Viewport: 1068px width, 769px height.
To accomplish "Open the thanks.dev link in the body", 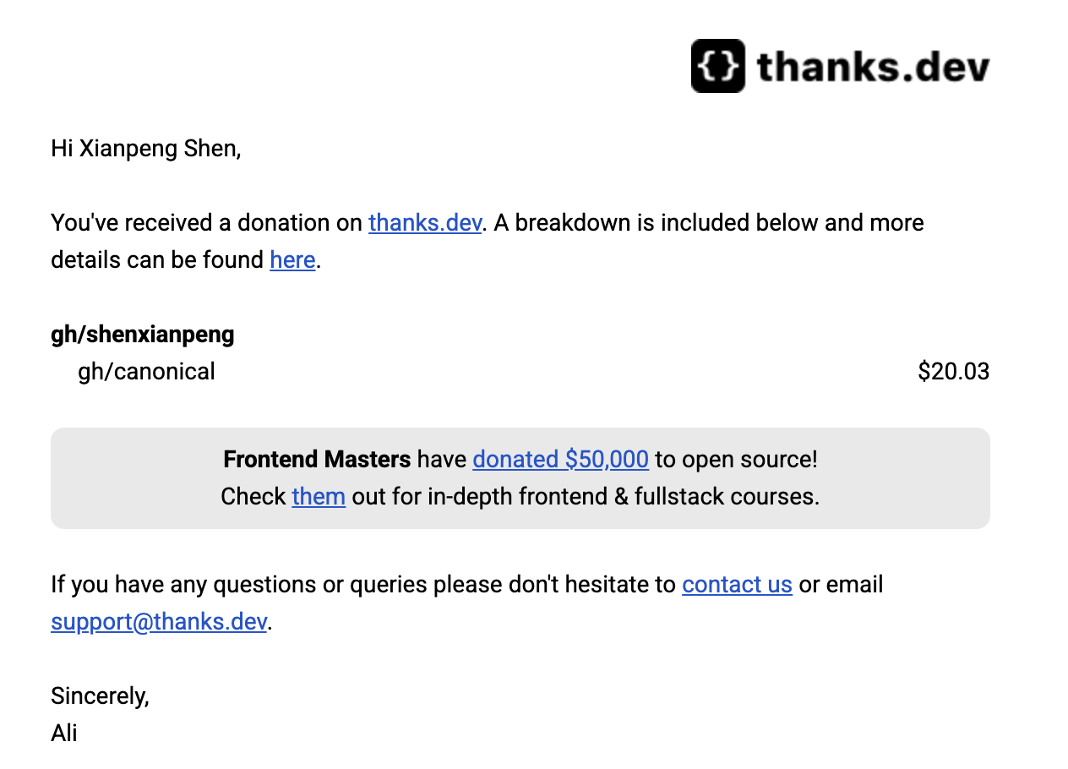I will (x=425, y=223).
